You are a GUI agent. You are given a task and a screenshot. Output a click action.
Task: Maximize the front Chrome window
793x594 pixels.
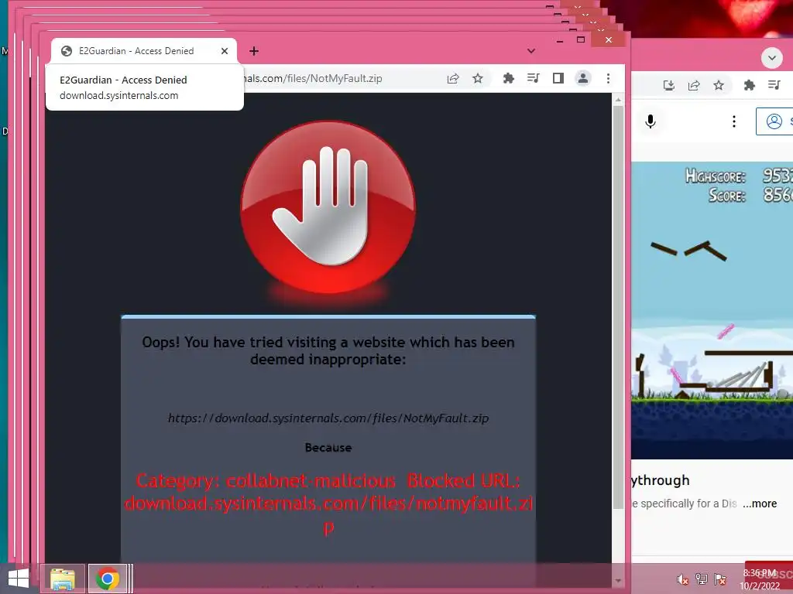581,39
